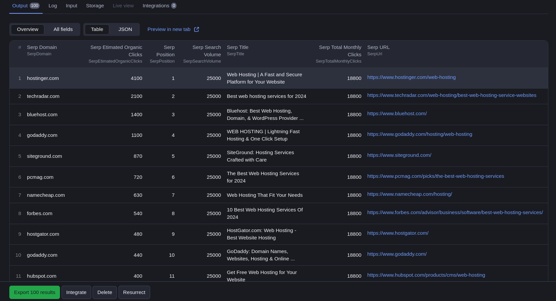Viewport: 556px width, 301px height.
Task: Click the forbes.com domain cell
Action: click(x=39, y=213)
